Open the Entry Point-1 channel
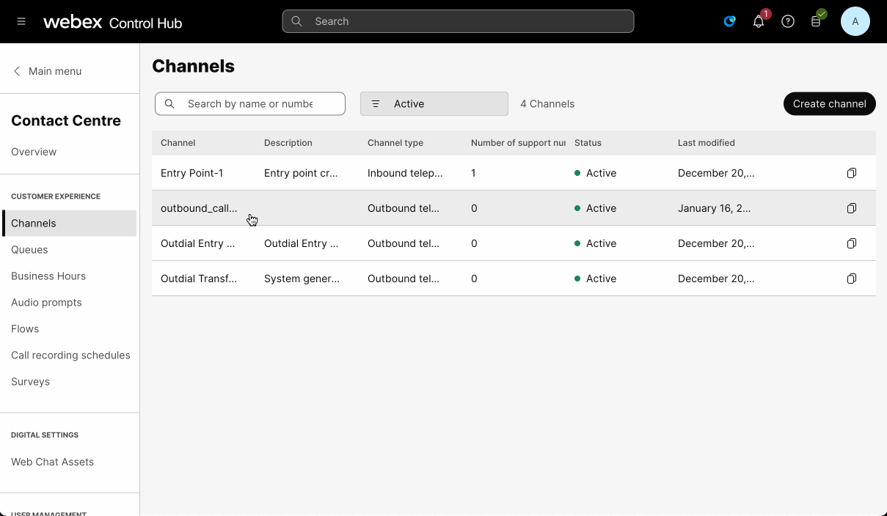This screenshot has height=516, width=887. pos(191,173)
